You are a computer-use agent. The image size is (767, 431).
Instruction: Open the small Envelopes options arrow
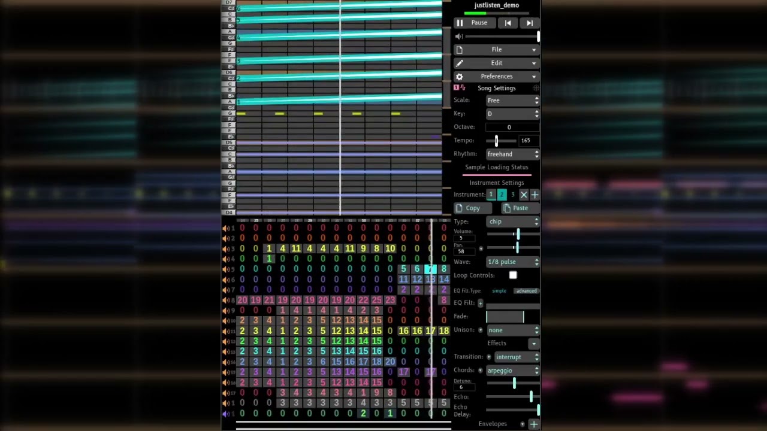coord(523,424)
